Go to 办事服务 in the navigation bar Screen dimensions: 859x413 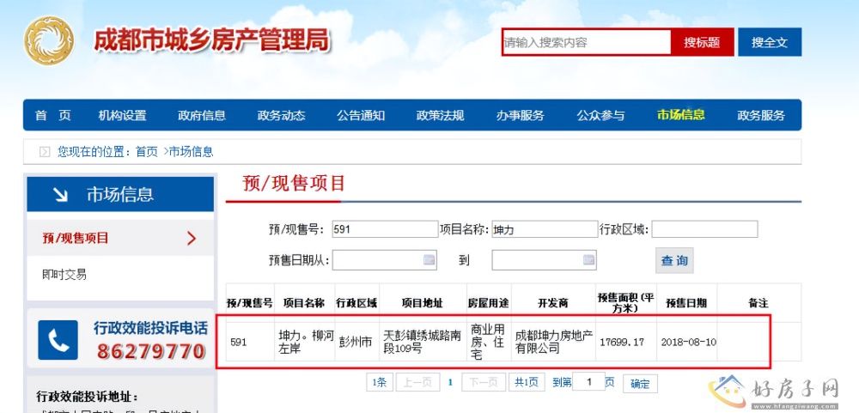pyautogui.click(x=520, y=115)
